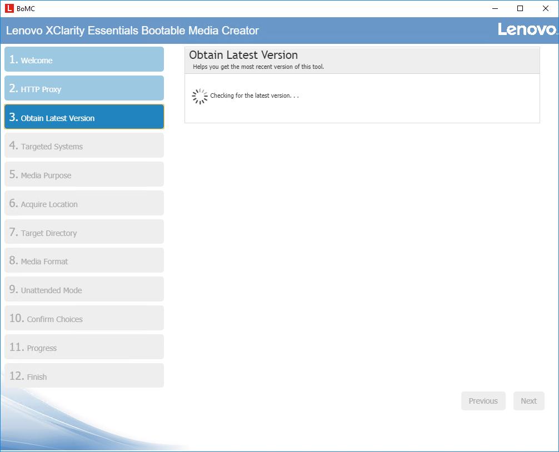The image size is (559, 452).
Task: Open step 11 Progress
Action: click(x=84, y=347)
